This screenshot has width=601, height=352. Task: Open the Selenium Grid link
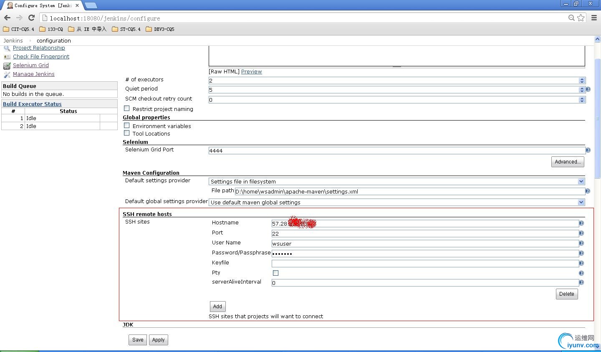[x=31, y=65]
